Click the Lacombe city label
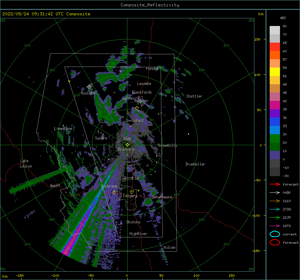 [144, 84]
